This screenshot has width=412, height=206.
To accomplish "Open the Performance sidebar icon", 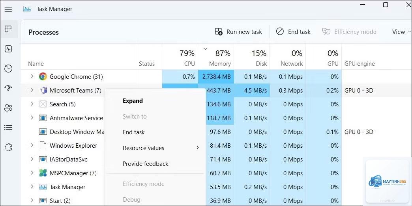I will 8,49.
